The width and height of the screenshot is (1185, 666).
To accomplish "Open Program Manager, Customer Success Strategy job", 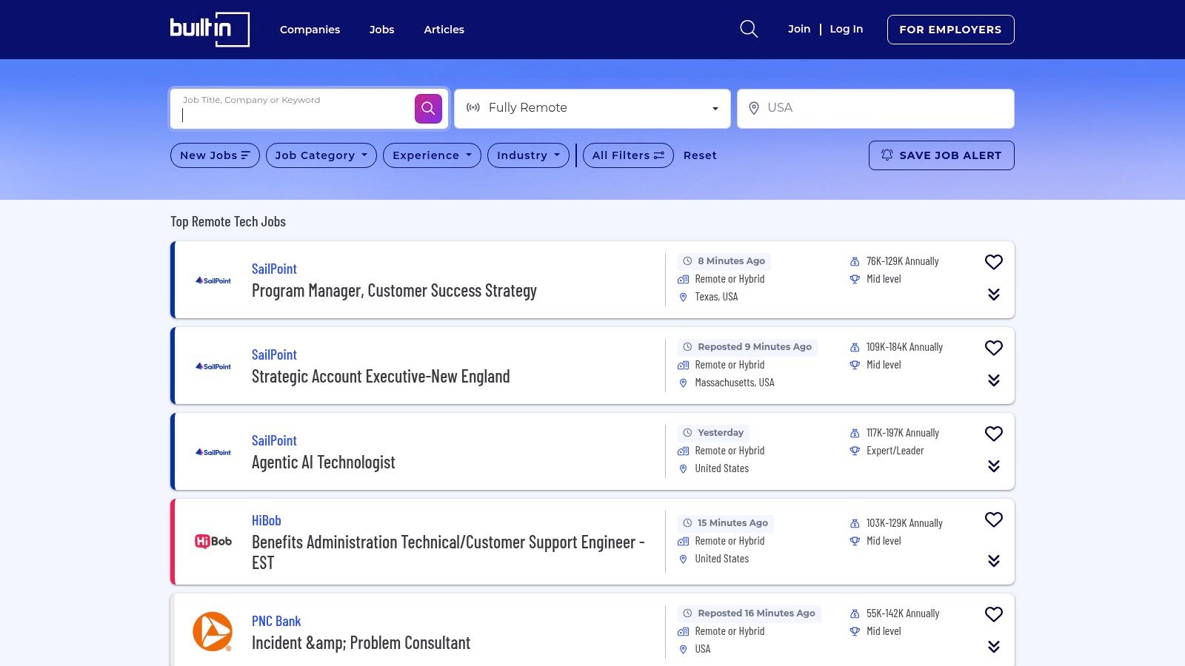I will pos(394,291).
